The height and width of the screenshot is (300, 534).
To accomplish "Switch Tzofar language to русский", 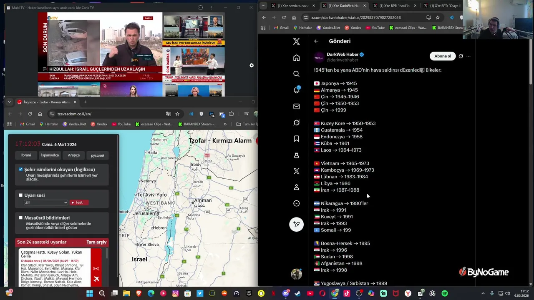I will 98,155.
